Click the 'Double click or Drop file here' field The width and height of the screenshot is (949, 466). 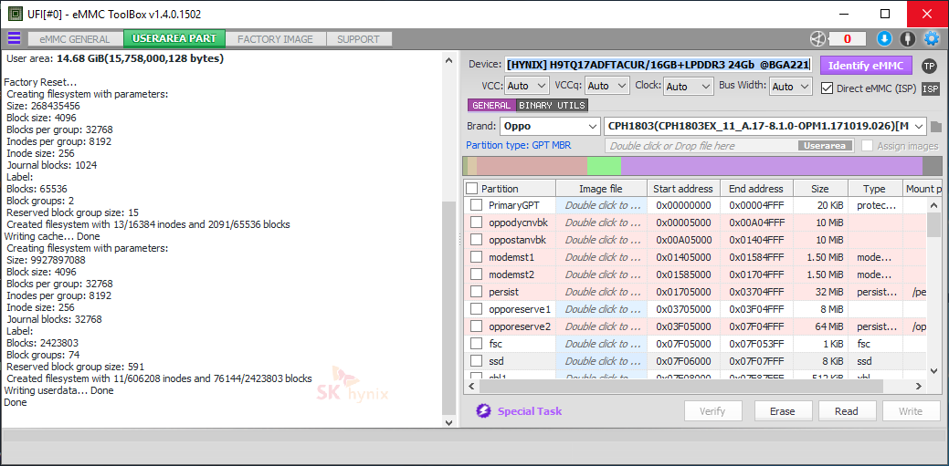click(729, 146)
